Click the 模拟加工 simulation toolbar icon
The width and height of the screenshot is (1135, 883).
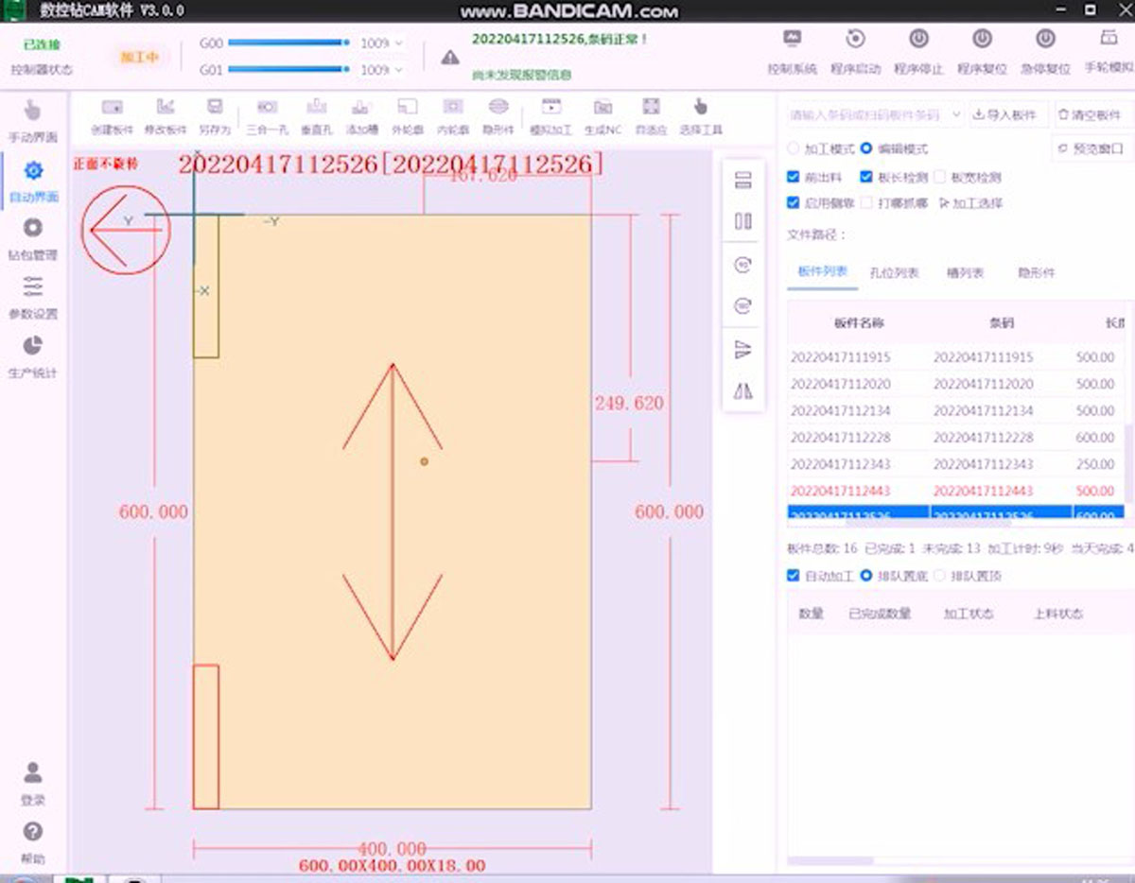click(x=550, y=107)
